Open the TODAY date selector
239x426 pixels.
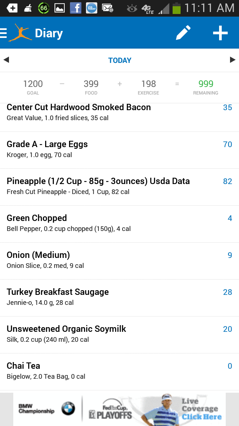click(120, 60)
